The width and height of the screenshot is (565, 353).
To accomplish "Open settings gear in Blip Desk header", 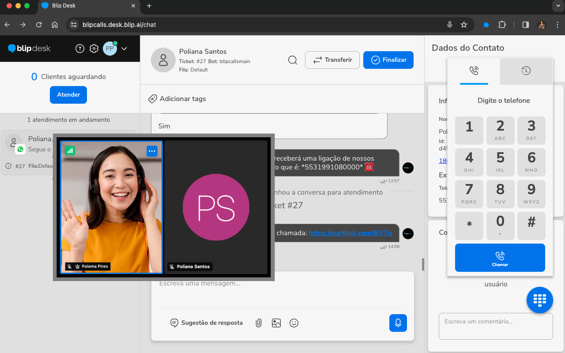I will pyautogui.click(x=94, y=49).
